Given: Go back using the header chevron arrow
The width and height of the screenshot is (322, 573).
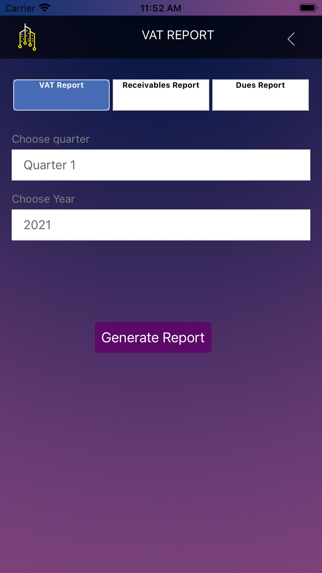Looking at the screenshot, I should [291, 39].
